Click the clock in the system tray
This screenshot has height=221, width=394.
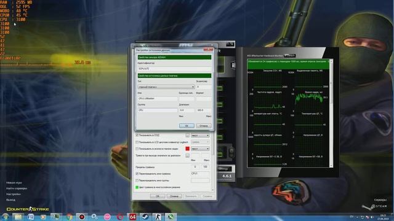(x=383, y=217)
